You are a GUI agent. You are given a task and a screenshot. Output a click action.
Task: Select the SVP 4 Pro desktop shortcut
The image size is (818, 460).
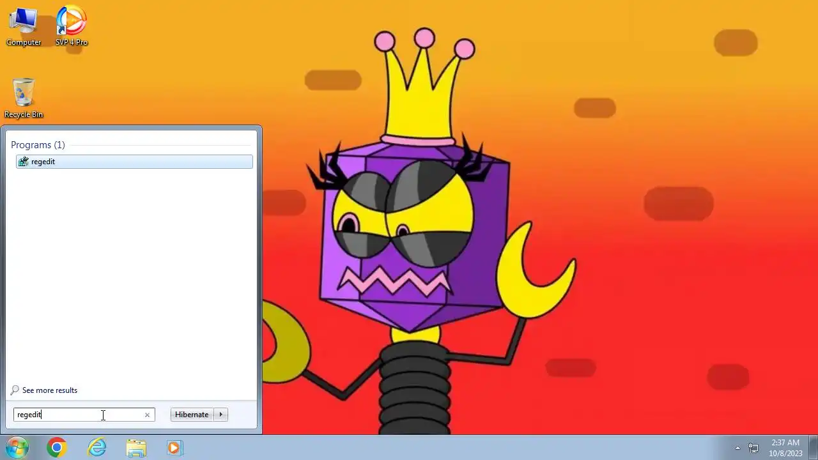pyautogui.click(x=72, y=27)
